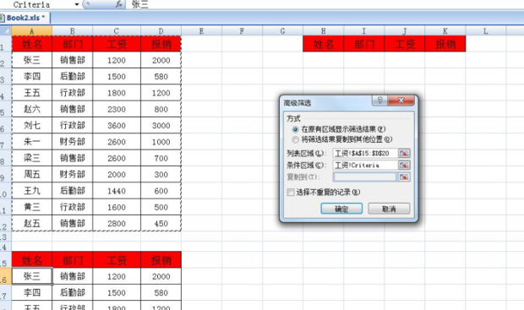Click cell 周五 in row 9

click(32, 174)
